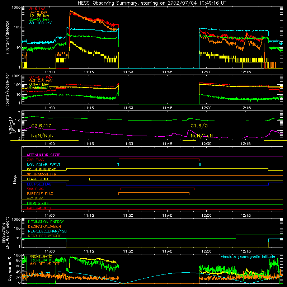
Task: Click the raised segment of the PARTICLE_FLAG trace
Action: [154, 193]
